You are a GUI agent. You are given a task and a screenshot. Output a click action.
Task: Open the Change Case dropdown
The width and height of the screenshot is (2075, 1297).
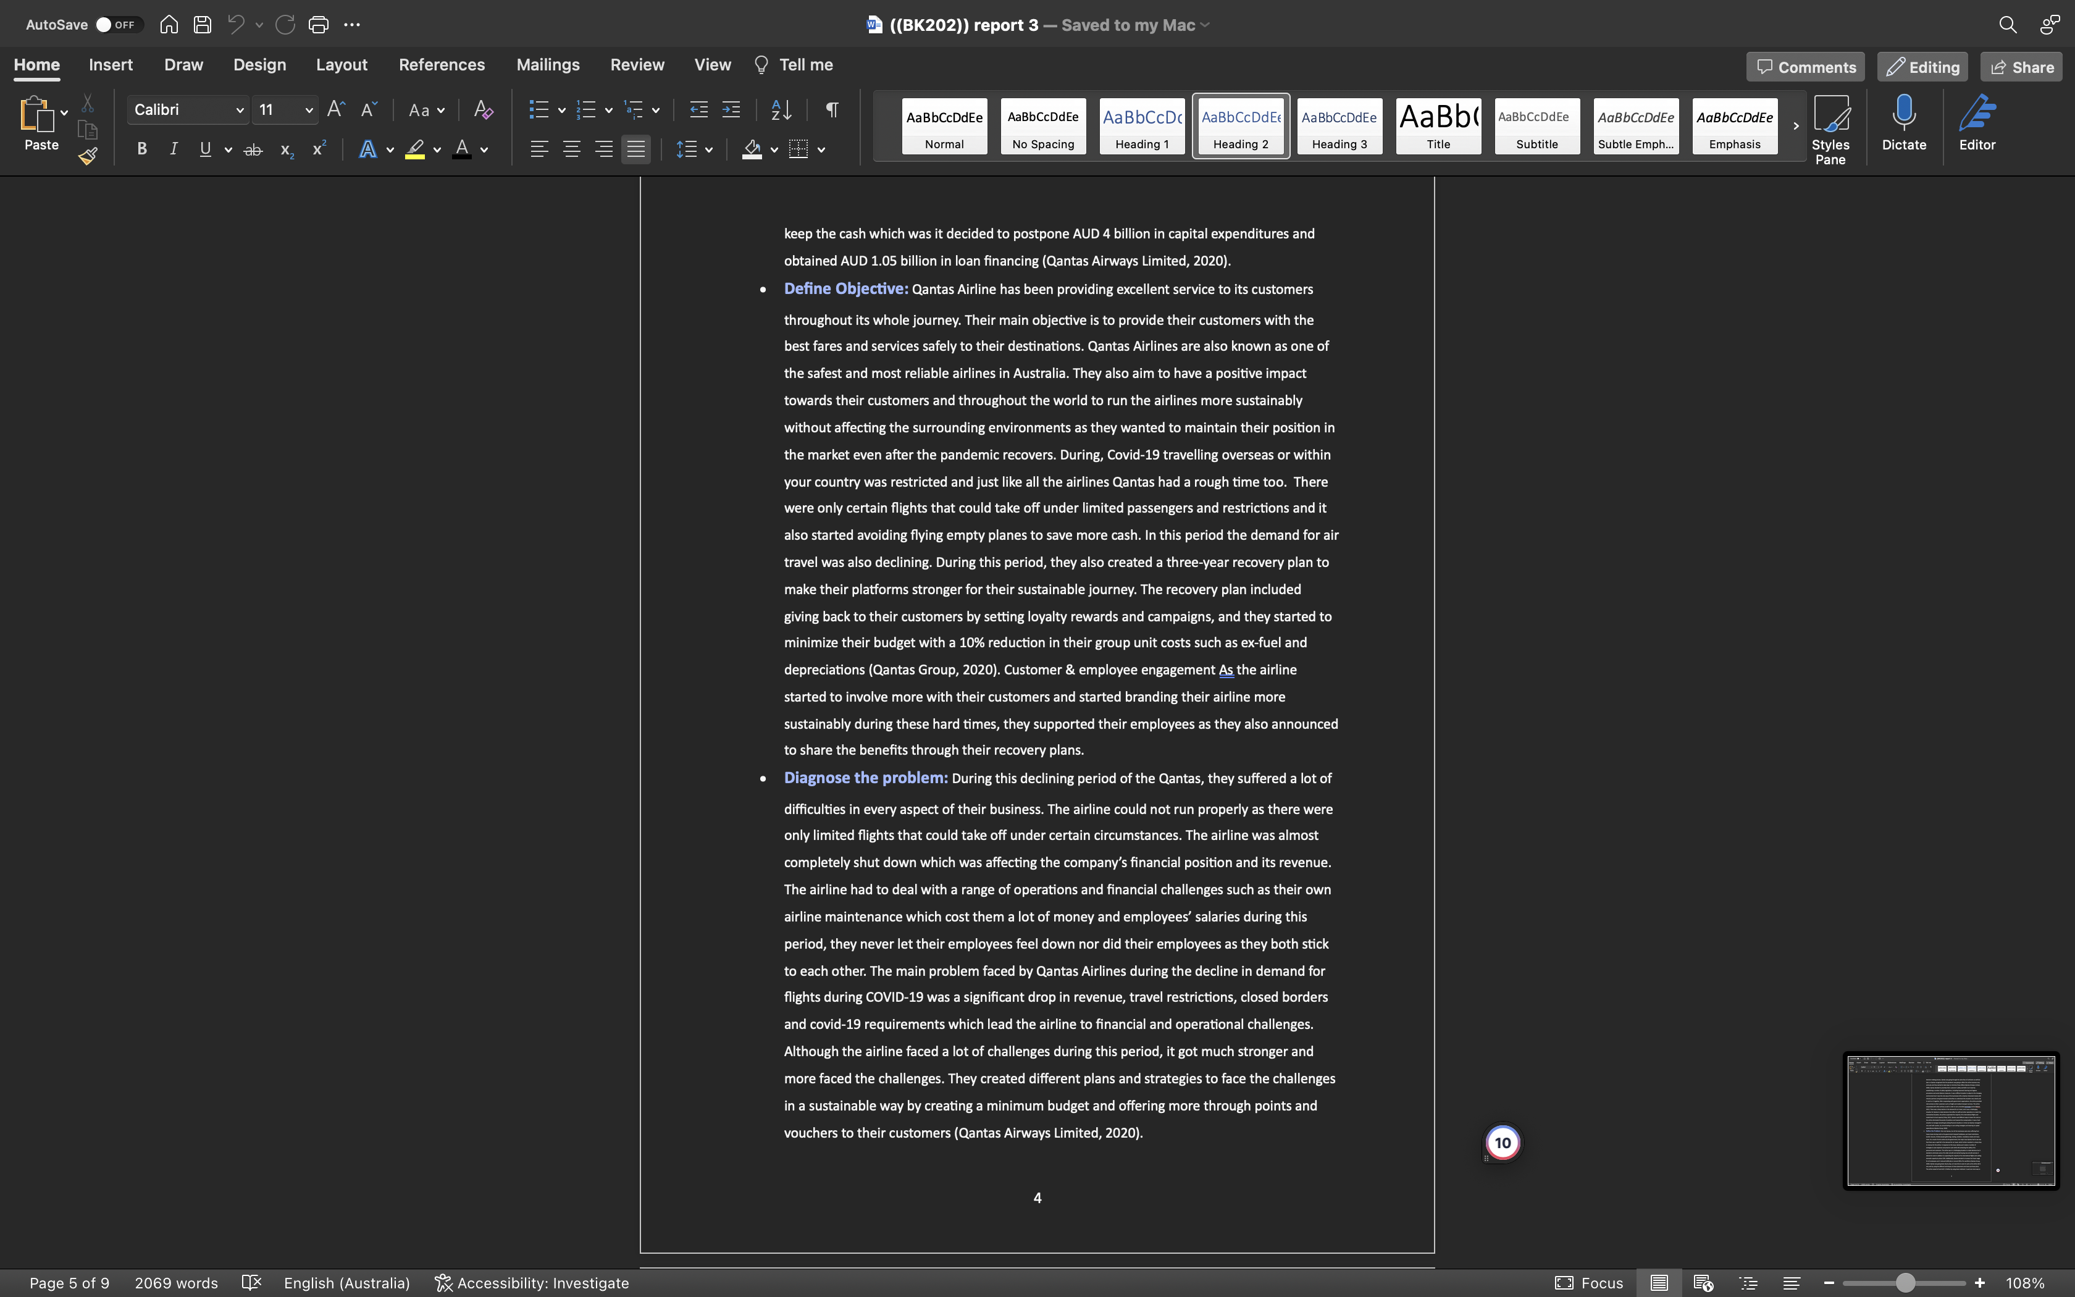tap(427, 110)
